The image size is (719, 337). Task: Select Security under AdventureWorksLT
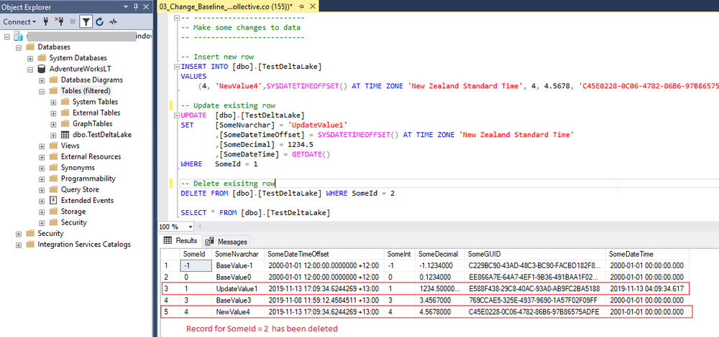(x=74, y=223)
